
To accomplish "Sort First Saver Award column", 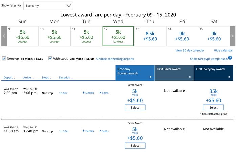I will pos(190,77).
